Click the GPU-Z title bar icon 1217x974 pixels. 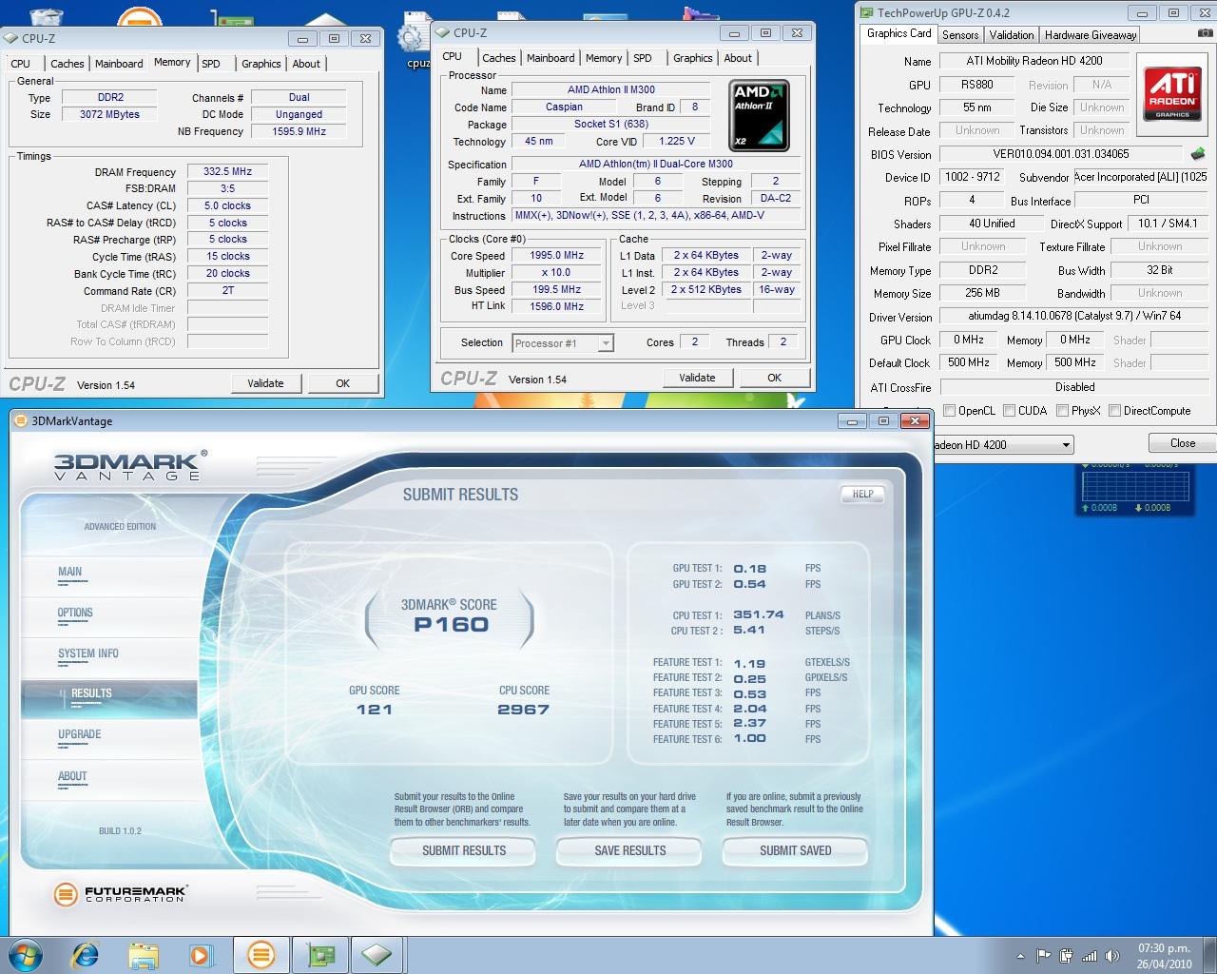[x=866, y=13]
